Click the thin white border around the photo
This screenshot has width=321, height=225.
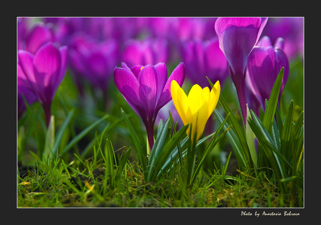coord(160,17)
